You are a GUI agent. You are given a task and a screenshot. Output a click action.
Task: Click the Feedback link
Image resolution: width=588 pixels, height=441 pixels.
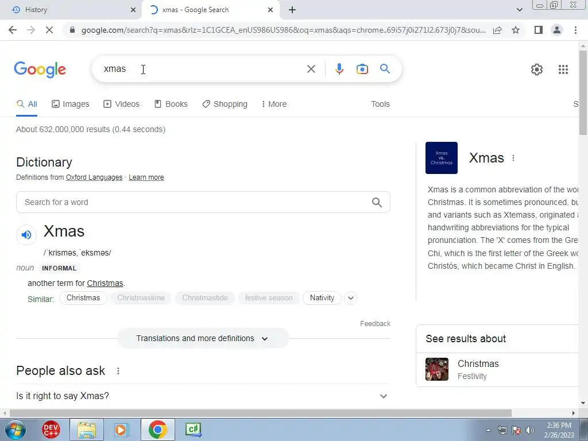pyautogui.click(x=376, y=324)
